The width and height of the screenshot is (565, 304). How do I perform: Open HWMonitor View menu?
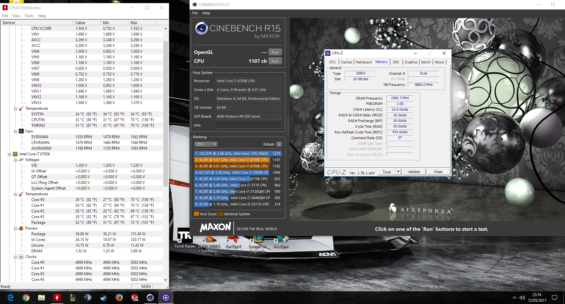click(16, 16)
